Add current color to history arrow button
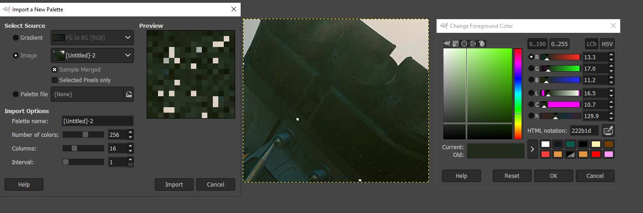 532,149
